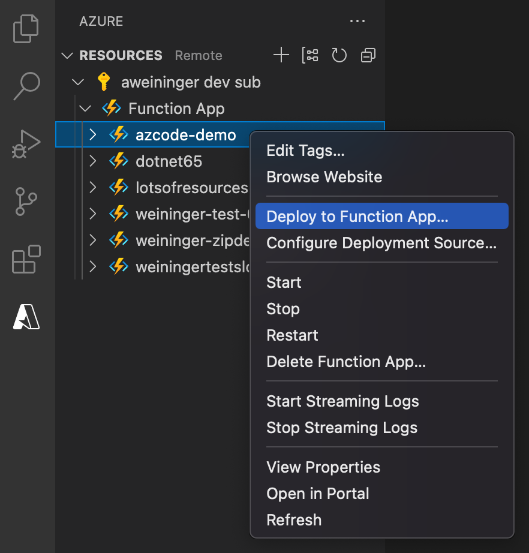
Task: Expand the dotnet65 function app
Action: click(94, 161)
